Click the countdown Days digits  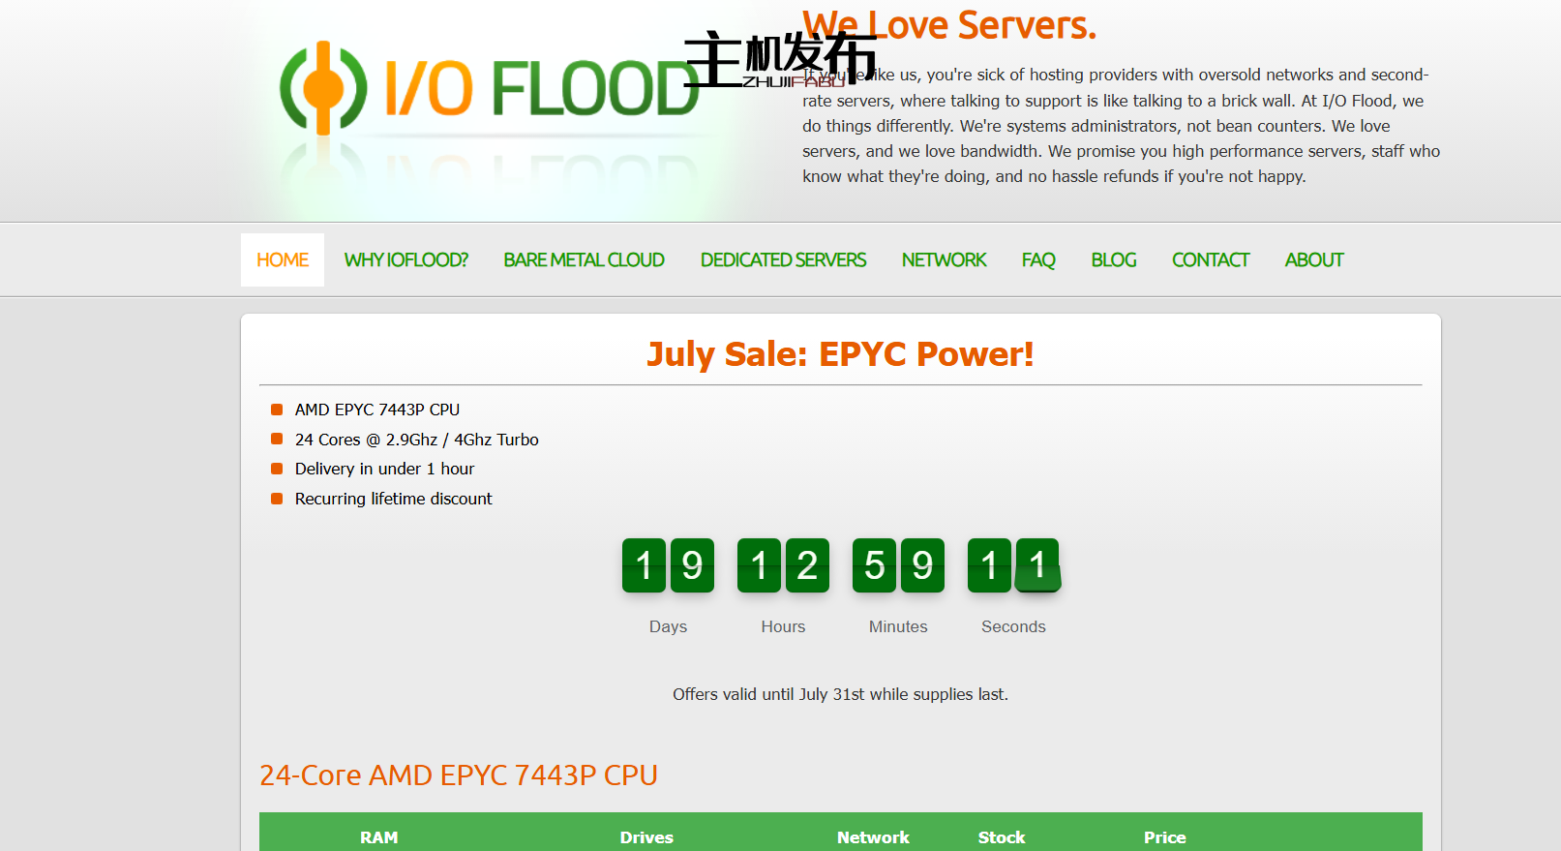point(668,565)
